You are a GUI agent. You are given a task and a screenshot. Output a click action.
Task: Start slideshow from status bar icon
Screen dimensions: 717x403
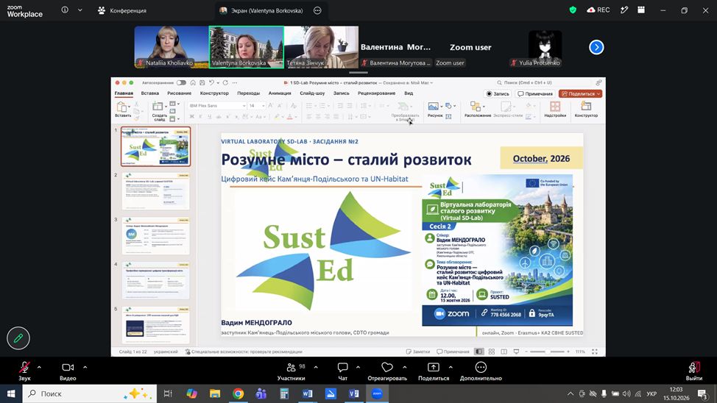(516, 352)
